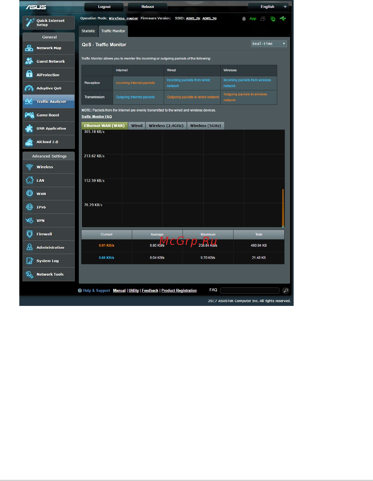
Task: Open AiProtection lock icon
Action: coord(29,74)
